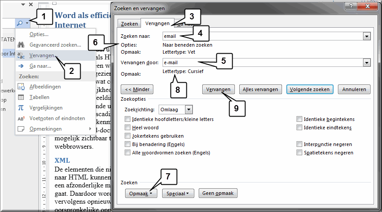
Task: Click Alles vervangen button
Action: [260, 89]
